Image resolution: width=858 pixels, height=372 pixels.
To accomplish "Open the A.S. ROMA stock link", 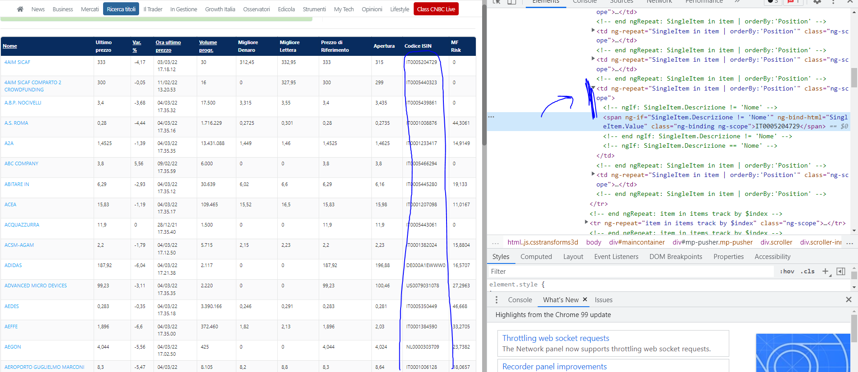I will pos(16,123).
